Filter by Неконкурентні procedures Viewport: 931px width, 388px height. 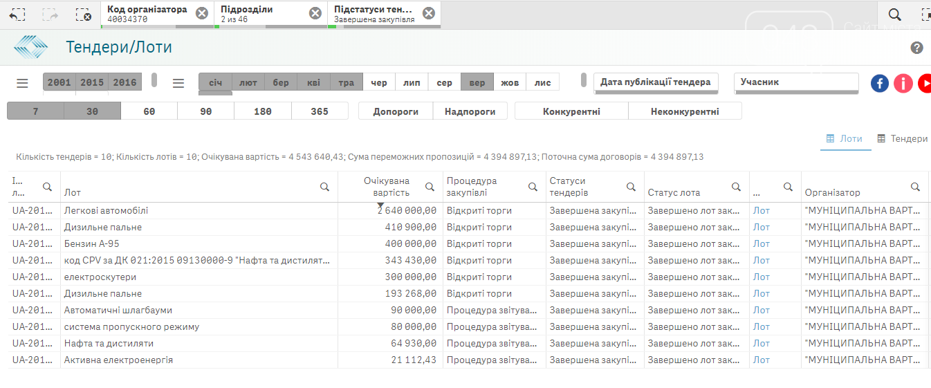(685, 111)
